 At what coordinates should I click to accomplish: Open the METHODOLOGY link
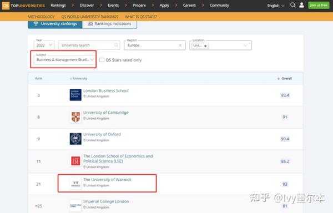41,17
